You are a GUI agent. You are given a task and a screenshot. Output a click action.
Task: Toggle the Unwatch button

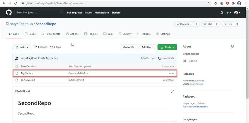click(x=184, y=24)
